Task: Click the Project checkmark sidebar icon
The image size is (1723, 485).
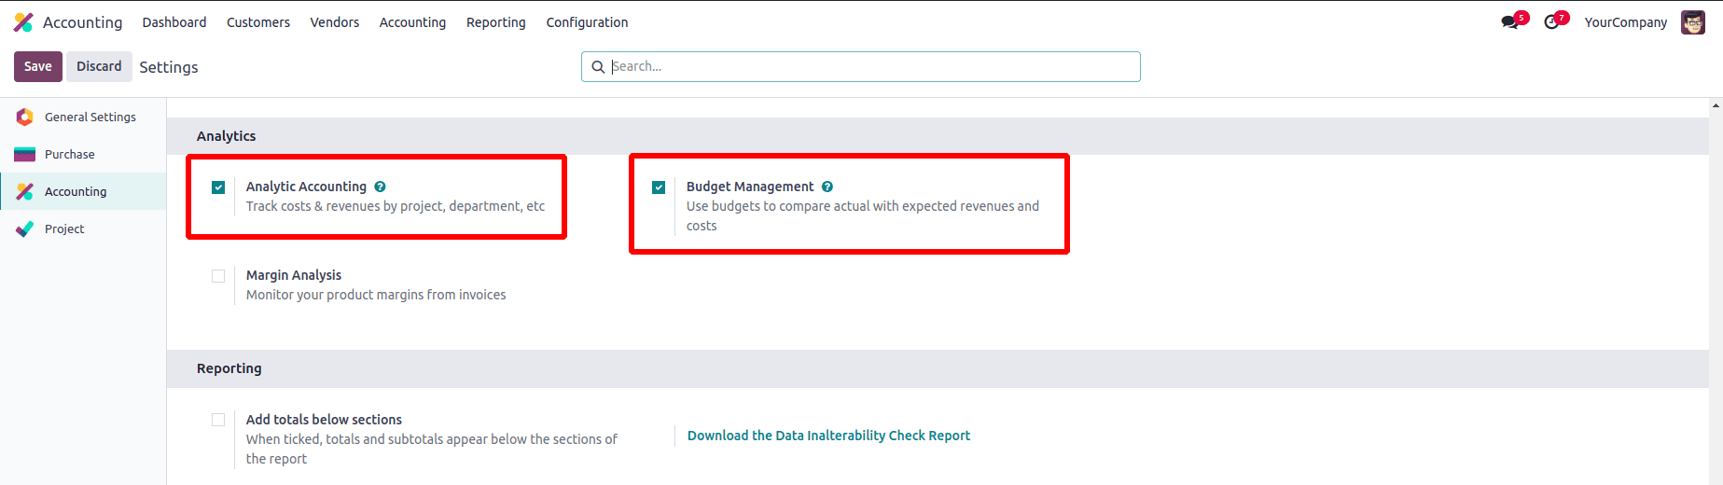Action: click(x=25, y=229)
